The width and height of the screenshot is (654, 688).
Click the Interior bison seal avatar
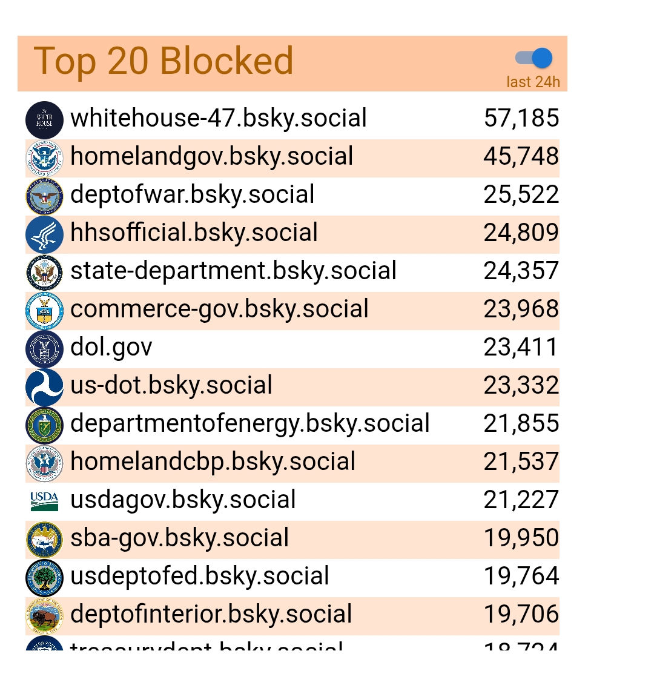click(44, 615)
